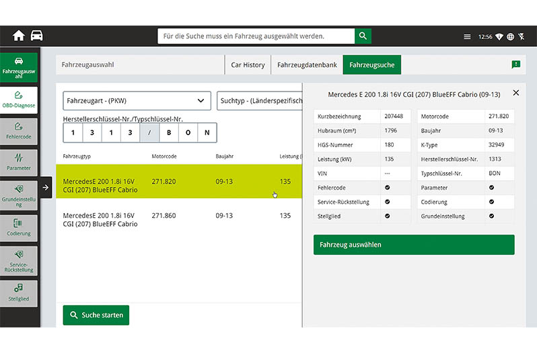
Task: Expand the Suchtyp dropdown
Action: click(259, 101)
